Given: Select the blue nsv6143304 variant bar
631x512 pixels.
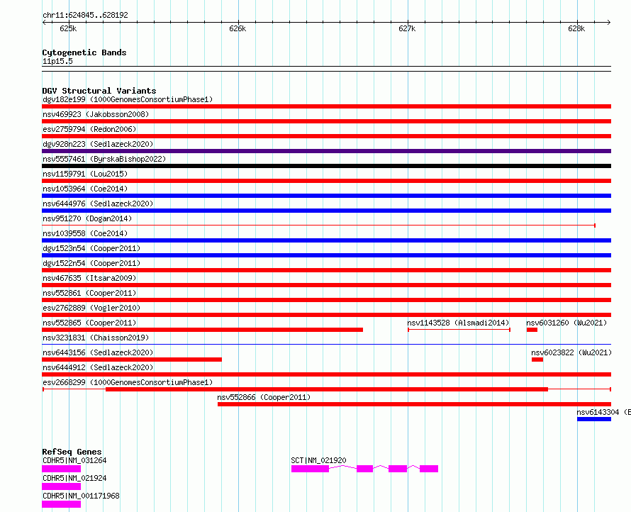Looking at the screenshot, I should pyautogui.click(x=594, y=419).
